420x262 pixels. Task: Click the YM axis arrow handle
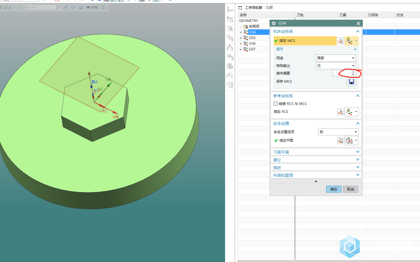click(110, 84)
